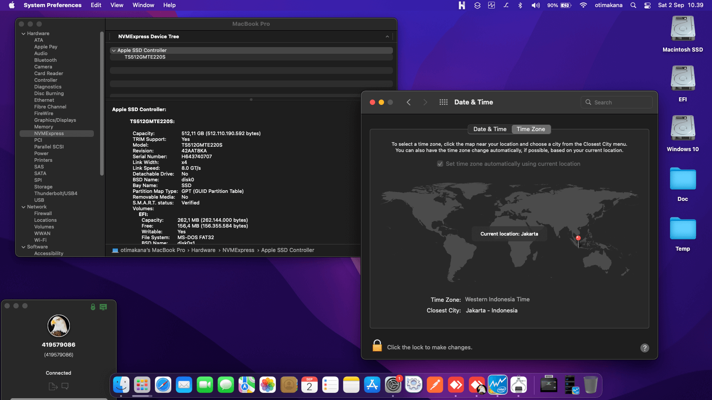Go forward in the Date & Time window
The image size is (712, 400).
pyautogui.click(x=425, y=102)
